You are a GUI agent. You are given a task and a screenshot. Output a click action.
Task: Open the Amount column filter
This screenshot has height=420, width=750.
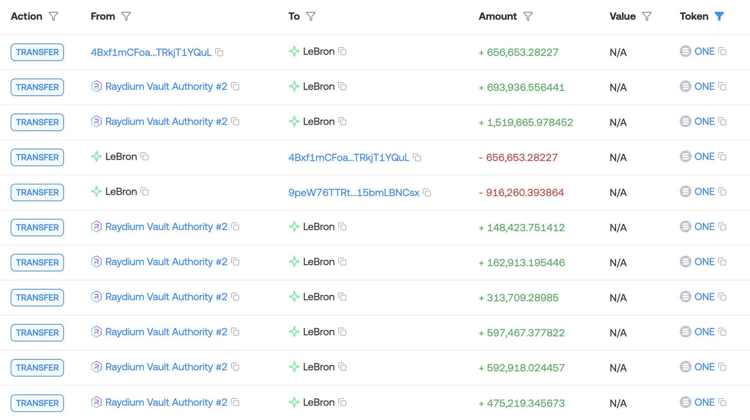528,16
